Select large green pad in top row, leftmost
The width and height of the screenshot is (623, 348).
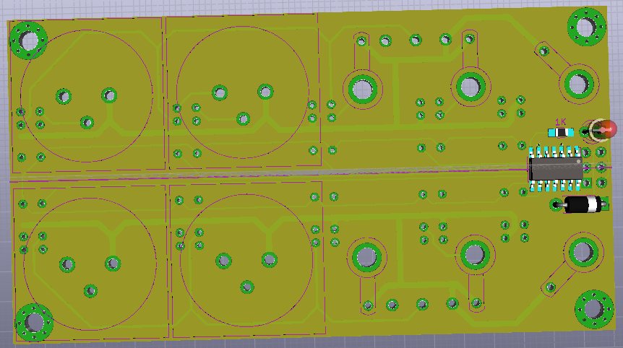[x=362, y=89]
